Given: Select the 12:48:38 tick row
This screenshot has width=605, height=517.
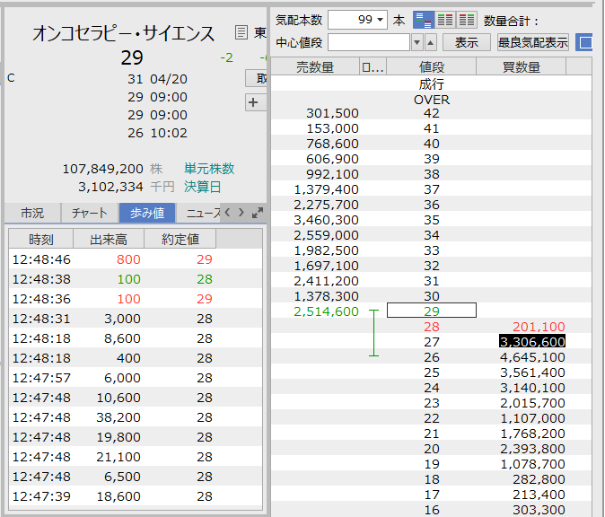Looking at the screenshot, I should click(136, 279).
